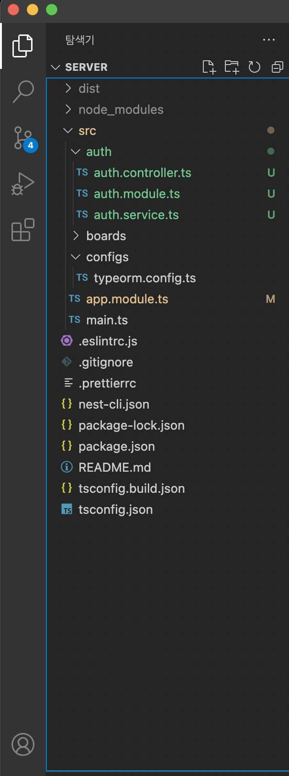Collapse all folders in explorer
This screenshot has height=776, width=289.
tap(278, 67)
